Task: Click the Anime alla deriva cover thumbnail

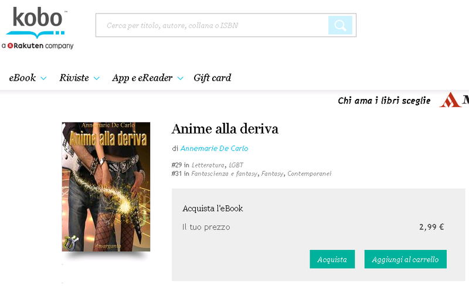Action: [106, 187]
